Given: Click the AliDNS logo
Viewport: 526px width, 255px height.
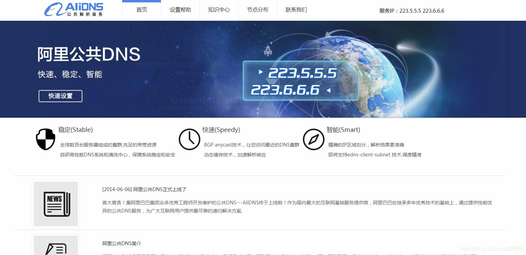Looking at the screenshot, I should (x=74, y=10).
